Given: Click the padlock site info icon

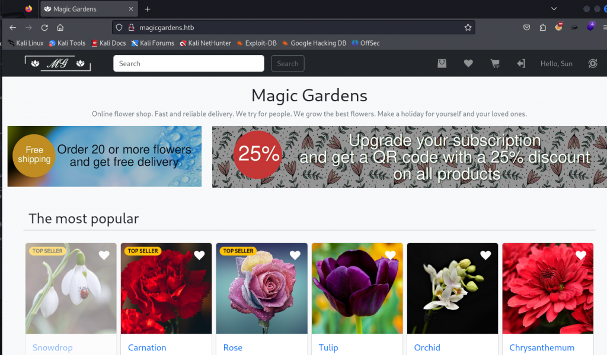Looking at the screenshot, I should [x=132, y=27].
